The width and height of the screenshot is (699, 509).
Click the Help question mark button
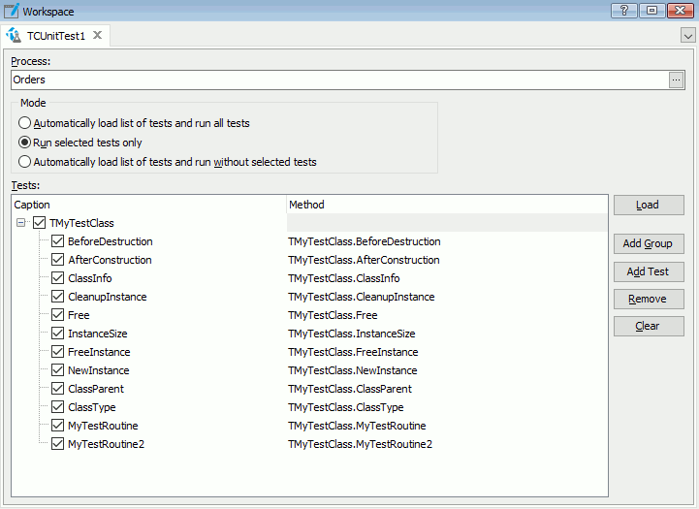click(623, 11)
